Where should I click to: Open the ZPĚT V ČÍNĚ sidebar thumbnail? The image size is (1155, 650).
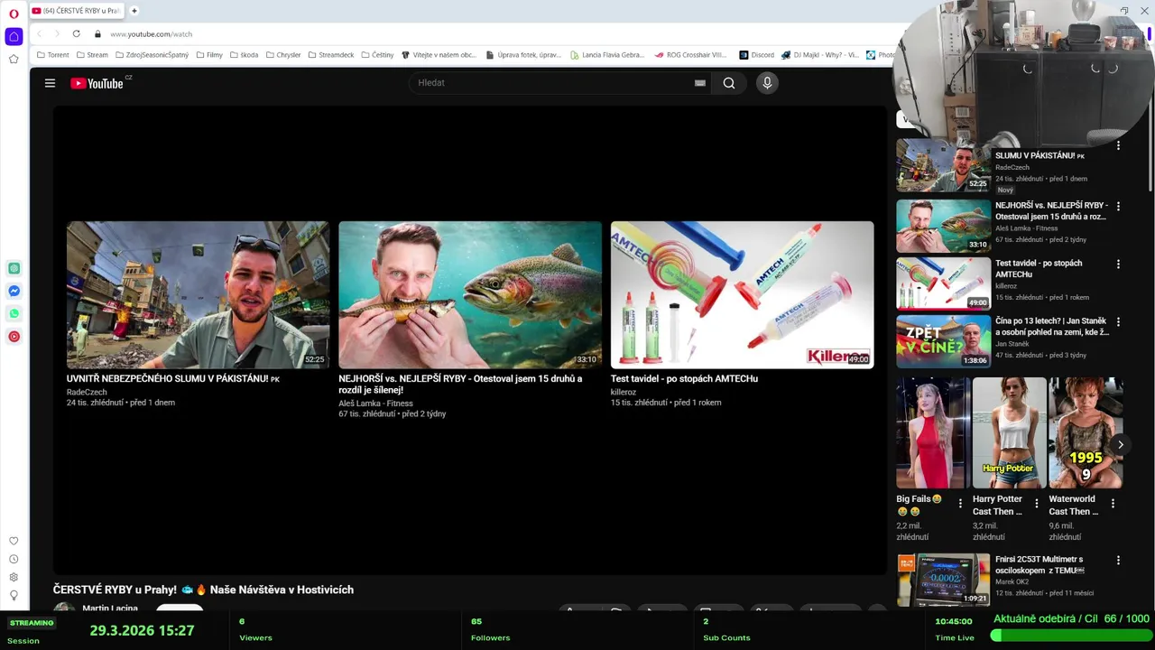[x=943, y=340]
